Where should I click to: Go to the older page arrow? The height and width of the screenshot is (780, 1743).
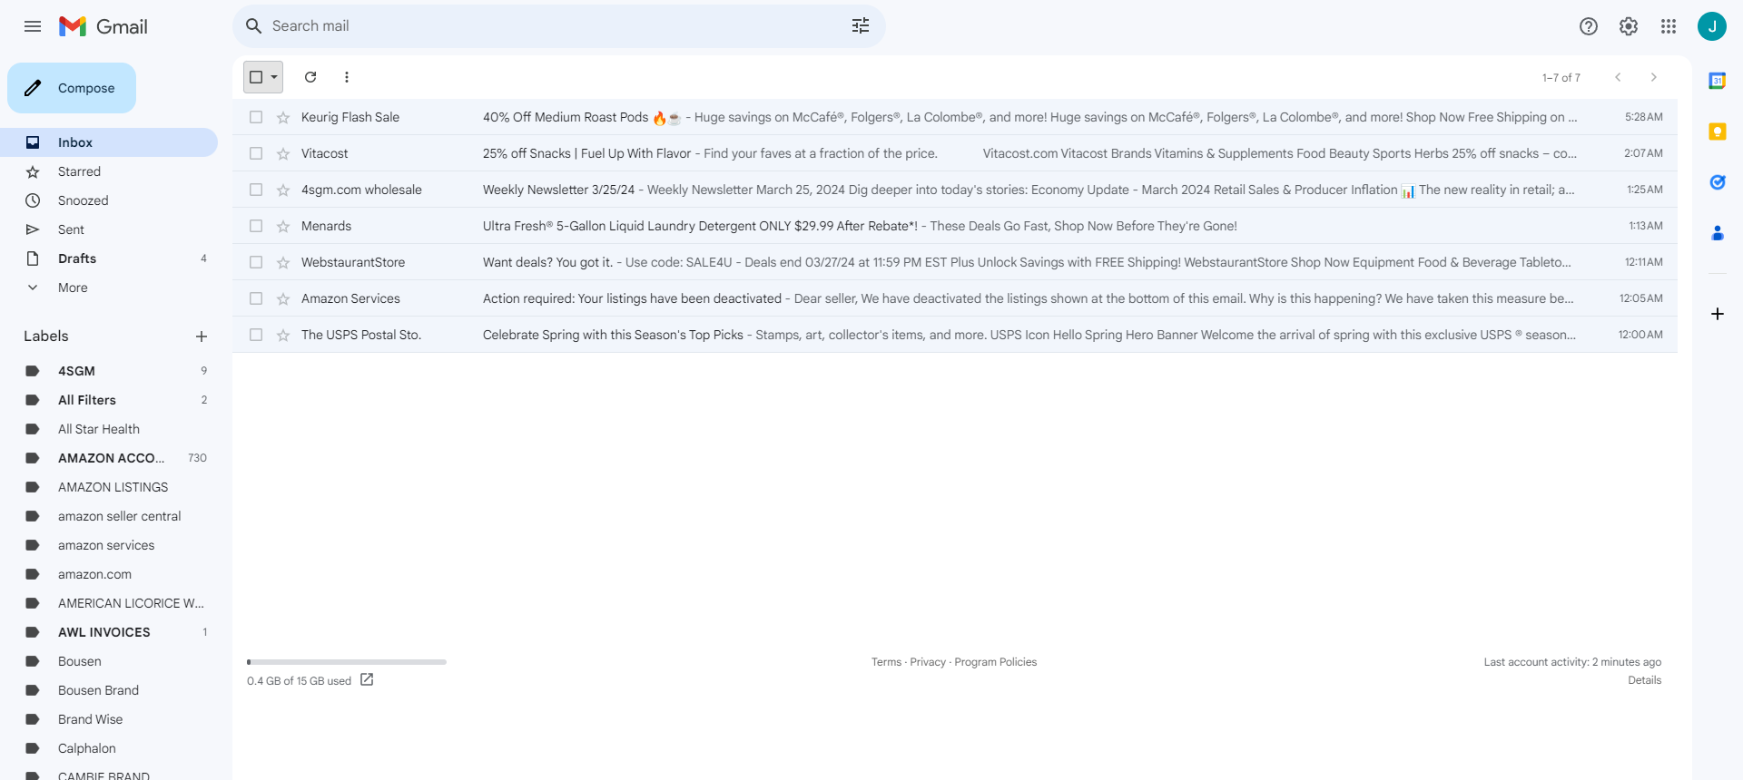click(1654, 77)
